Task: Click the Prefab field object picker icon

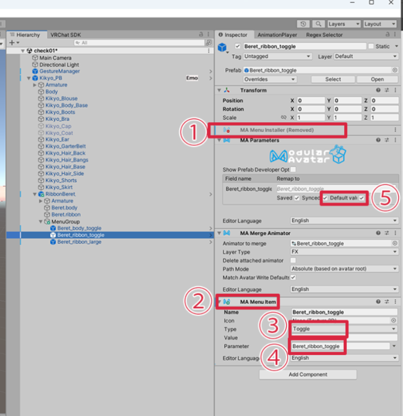Action: (395, 70)
